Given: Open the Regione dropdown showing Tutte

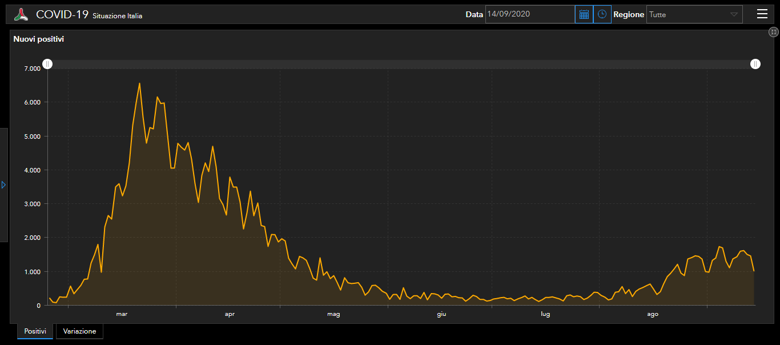Looking at the screenshot, I should (688, 15).
